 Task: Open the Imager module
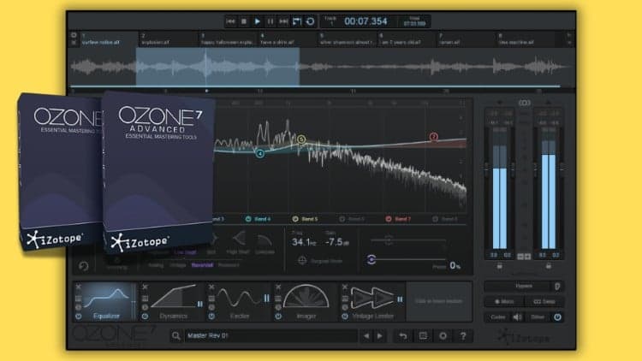[306, 301]
